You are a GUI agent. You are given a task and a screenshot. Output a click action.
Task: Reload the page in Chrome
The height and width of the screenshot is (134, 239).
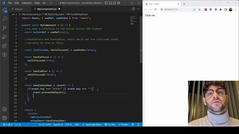[155, 9]
